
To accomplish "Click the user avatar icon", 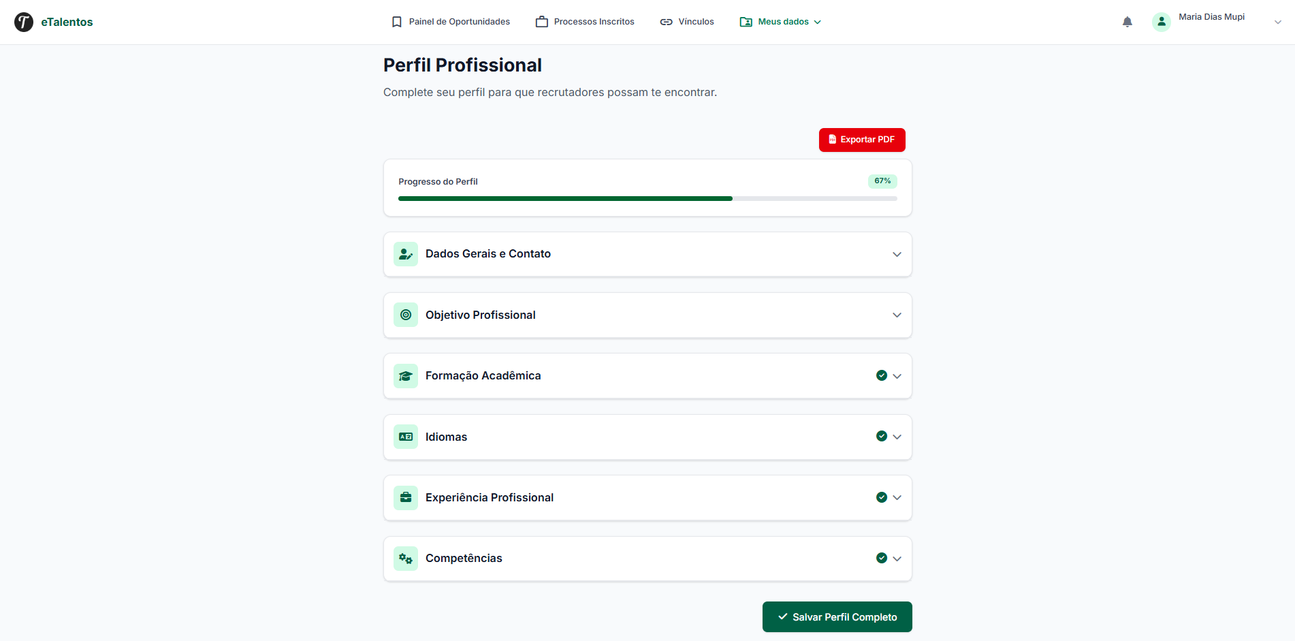I will pos(1161,22).
